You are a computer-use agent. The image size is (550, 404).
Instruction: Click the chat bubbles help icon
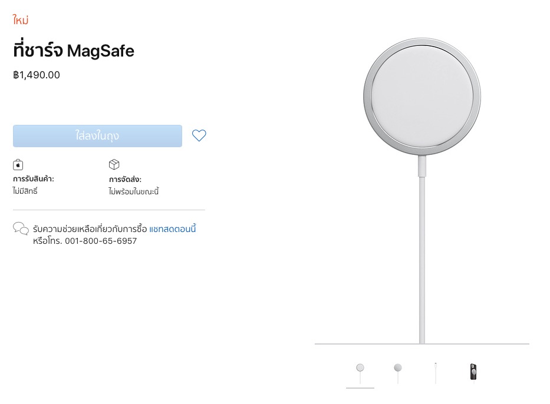(21, 229)
